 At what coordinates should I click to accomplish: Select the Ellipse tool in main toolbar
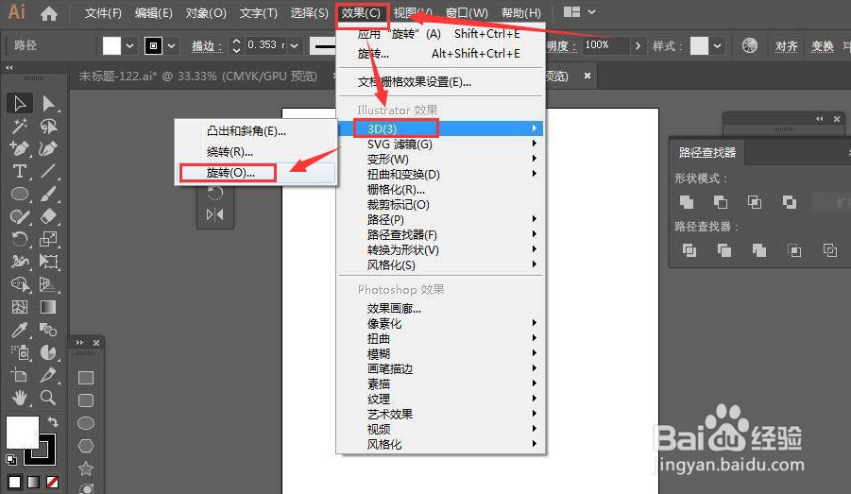pos(20,194)
